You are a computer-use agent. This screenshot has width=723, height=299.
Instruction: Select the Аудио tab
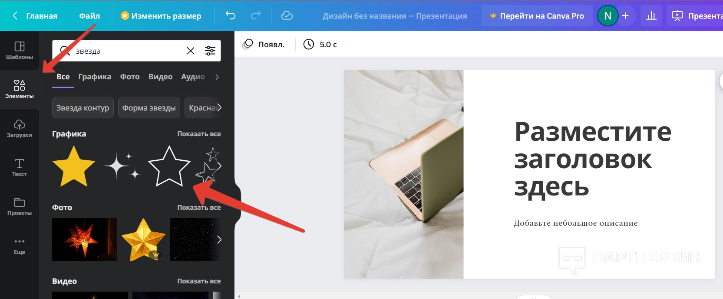[193, 77]
